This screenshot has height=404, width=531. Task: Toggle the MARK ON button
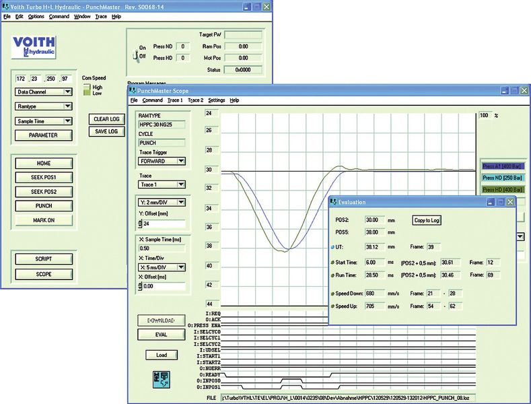pos(44,220)
